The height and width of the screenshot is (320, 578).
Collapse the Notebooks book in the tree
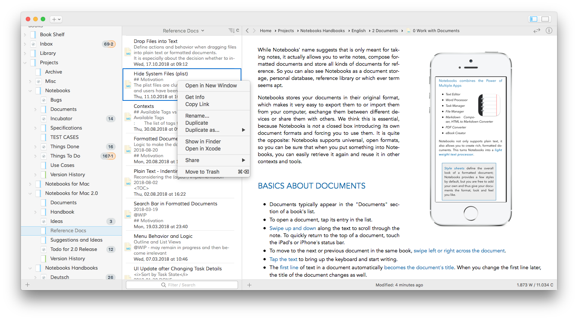[30, 91]
